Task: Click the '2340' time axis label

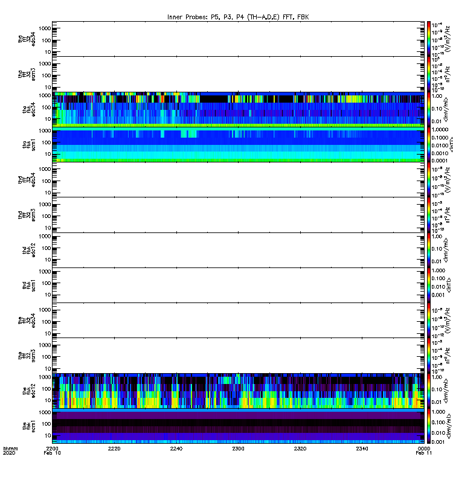Action: pyautogui.click(x=362, y=449)
